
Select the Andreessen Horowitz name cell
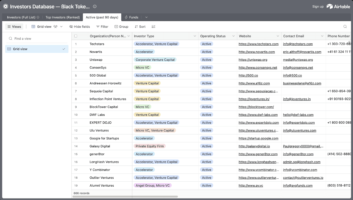106,83
